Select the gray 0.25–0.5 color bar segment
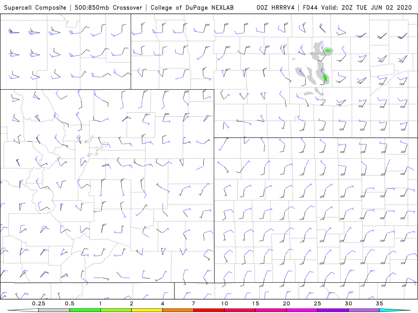This screenshot has height=313, width=418. click(x=54, y=310)
